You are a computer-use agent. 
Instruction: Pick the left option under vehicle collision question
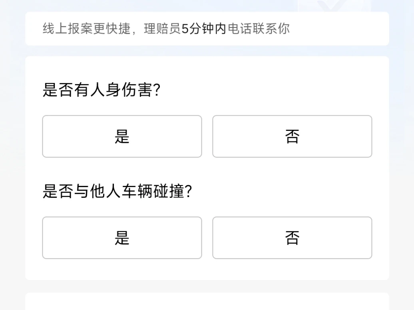coord(122,238)
